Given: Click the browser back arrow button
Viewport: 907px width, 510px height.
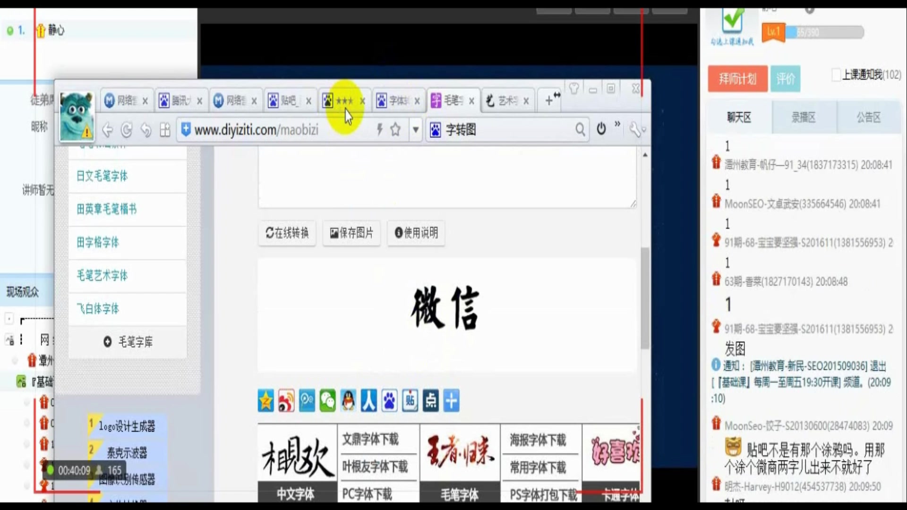Looking at the screenshot, I should coord(108,129).
